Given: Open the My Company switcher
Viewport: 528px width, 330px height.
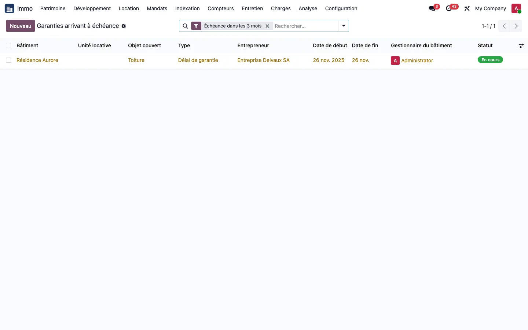Looking at the screenshot, I should (490, 8).
